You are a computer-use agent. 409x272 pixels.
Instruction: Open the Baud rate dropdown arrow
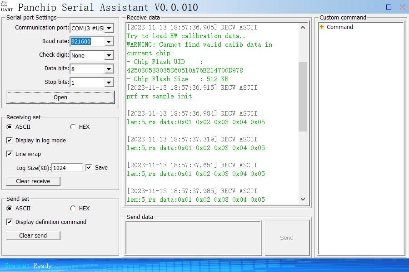[109, 42]
